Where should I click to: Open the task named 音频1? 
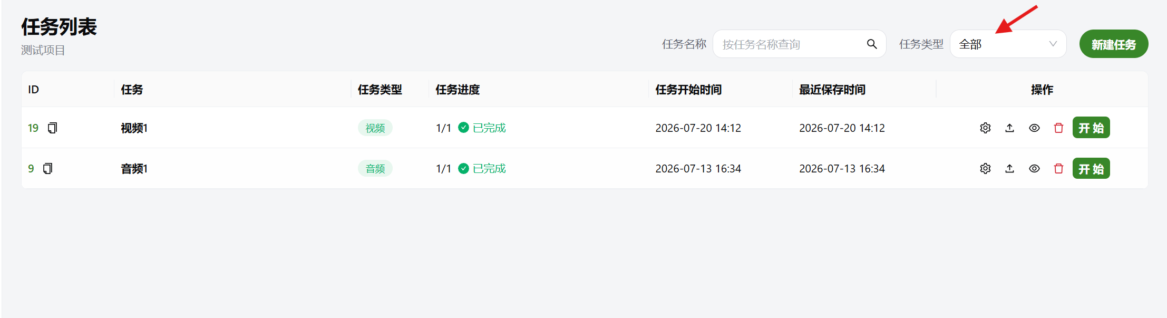click(134, 169)
